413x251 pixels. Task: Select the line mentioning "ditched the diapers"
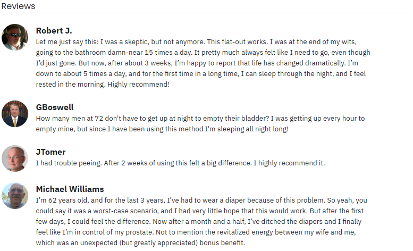click(x=199, y=222)
